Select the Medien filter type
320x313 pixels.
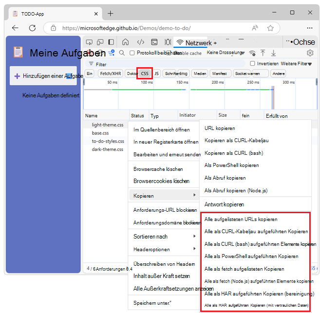200,74
